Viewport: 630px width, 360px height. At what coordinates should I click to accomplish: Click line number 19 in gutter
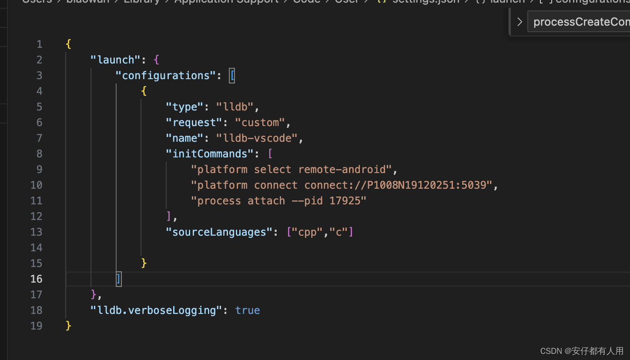(37, 326)
